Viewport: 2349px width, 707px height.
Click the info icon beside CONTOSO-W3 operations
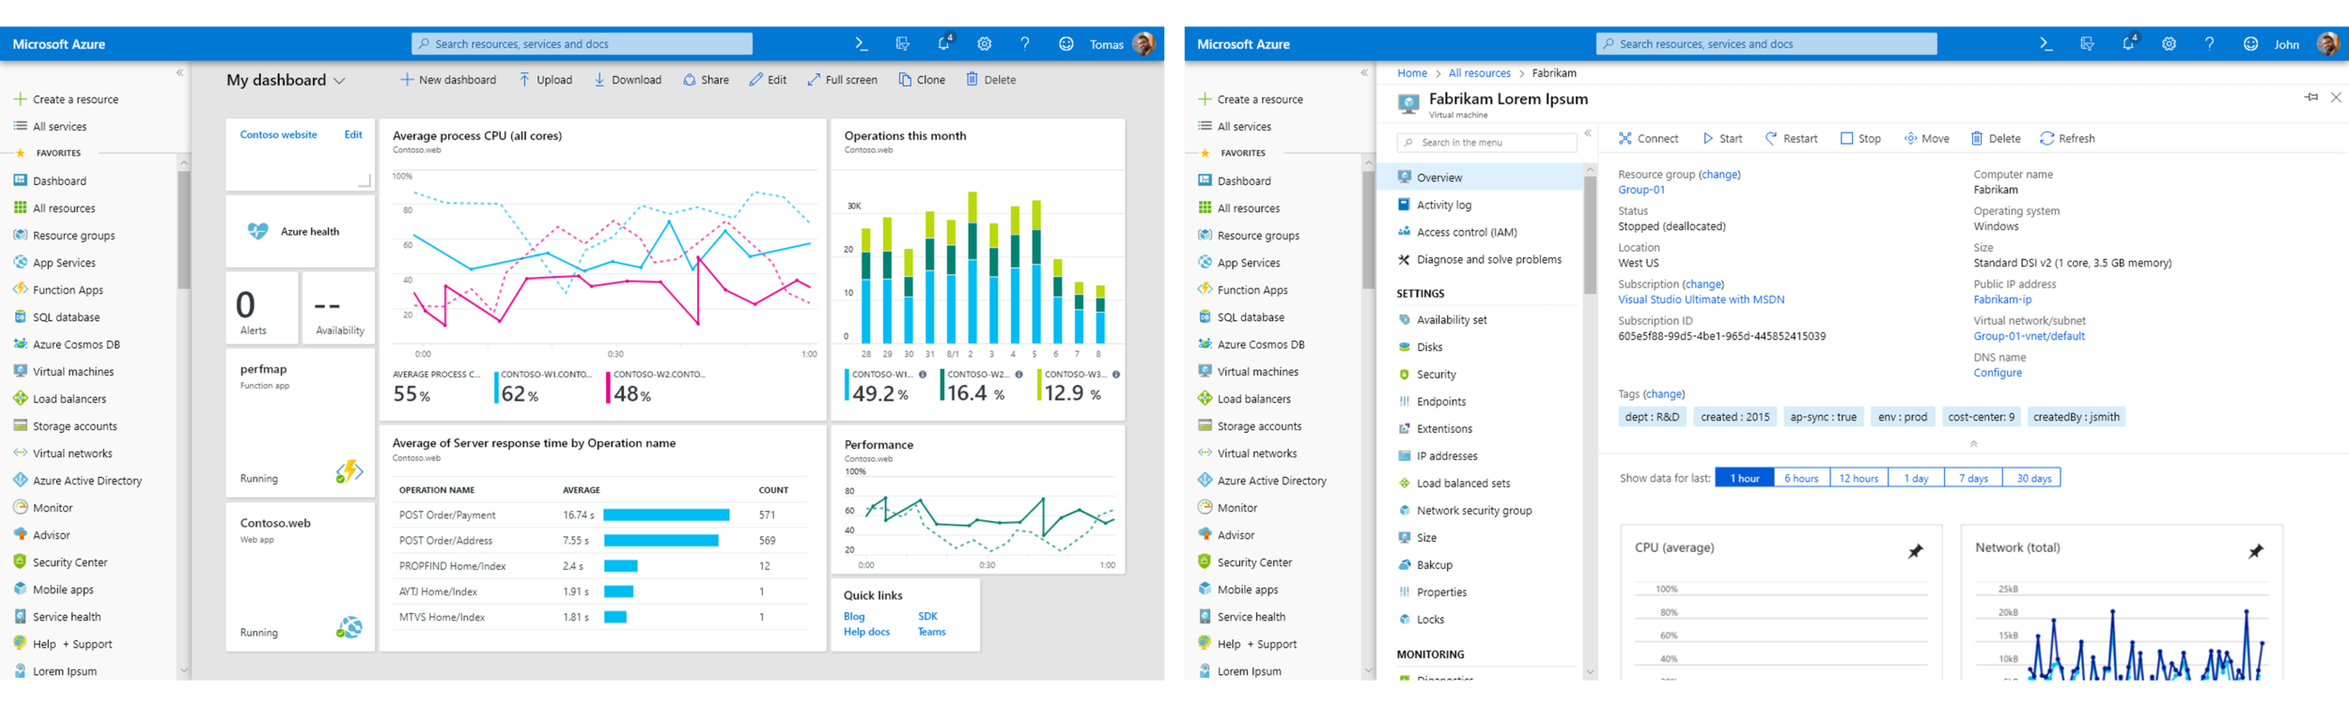coord(1116,375)
